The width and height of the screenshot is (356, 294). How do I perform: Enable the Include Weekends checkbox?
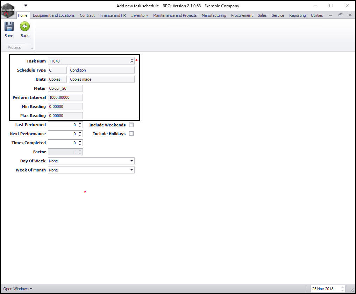tap(131, 125)
